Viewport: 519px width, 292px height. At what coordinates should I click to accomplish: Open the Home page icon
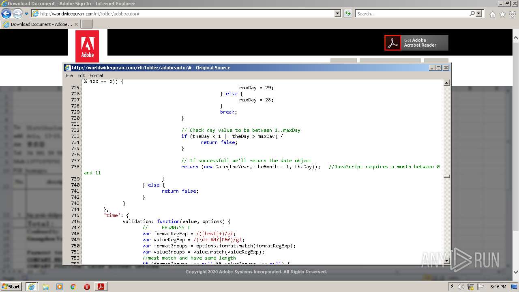492,14
